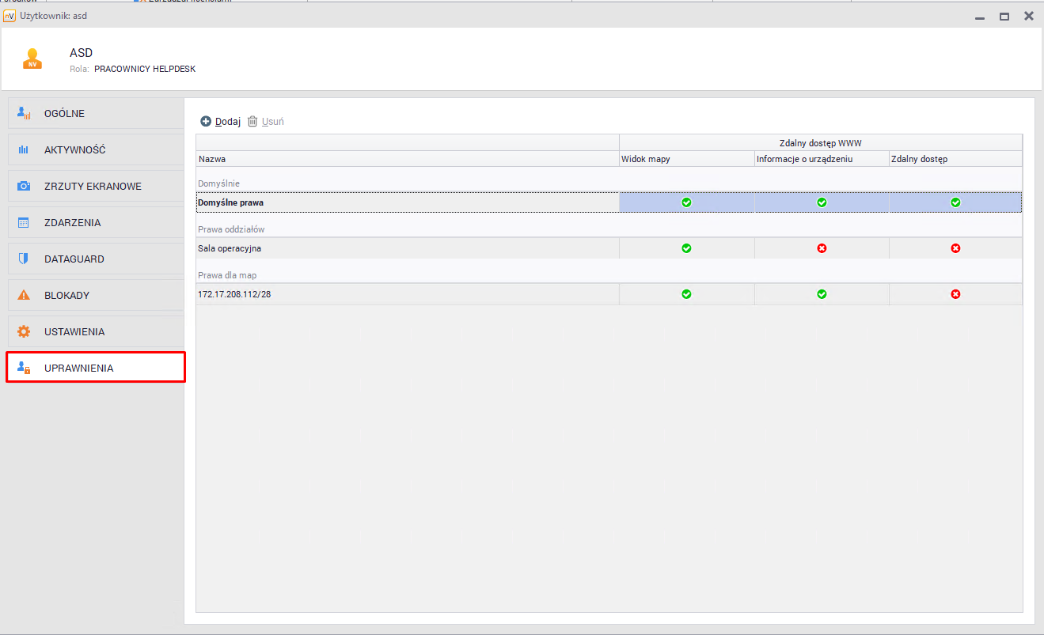The image size is (1044, 635).
Task: Select the 172.17.208.112/28 map row
Action: pos(234,294)
